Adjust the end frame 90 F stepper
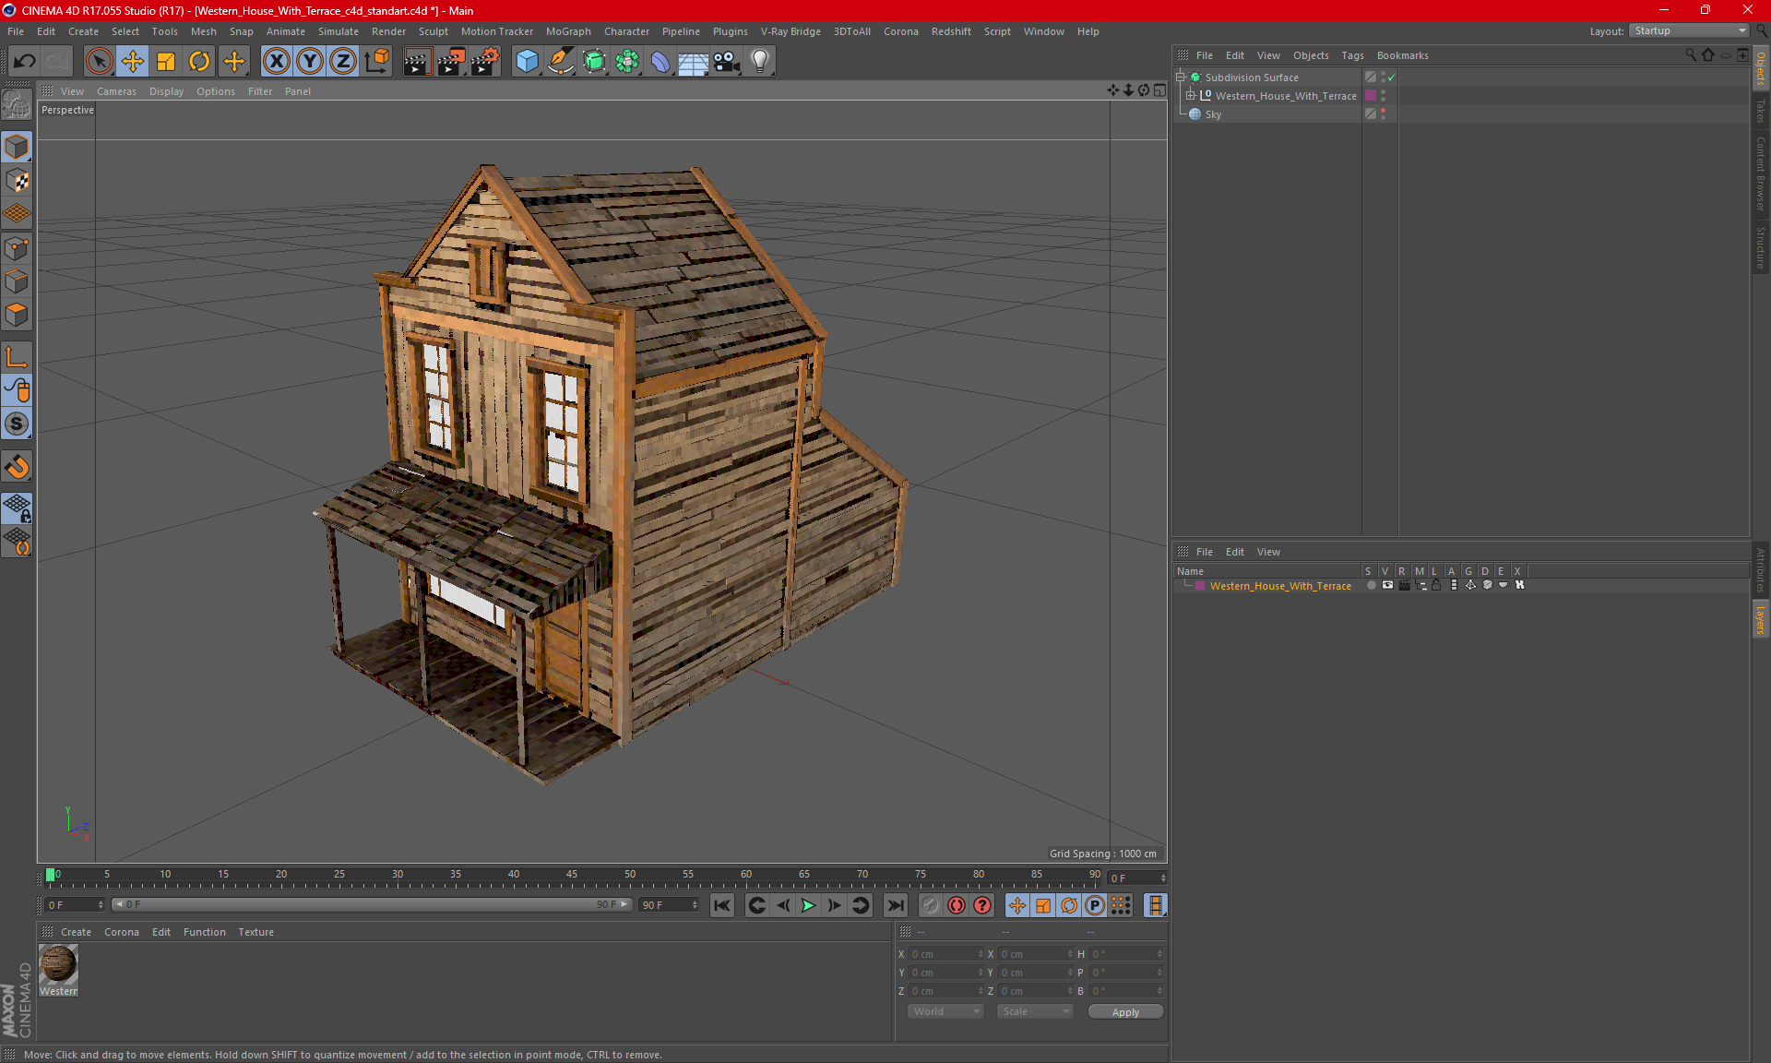Screen dimensions: 1771x1063 pyautogui.click(x=695, y=905)
